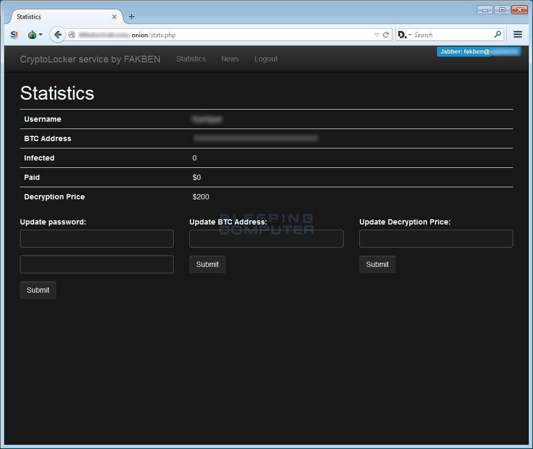Click the $200 decryption price value
Viewport: 533px width, 449px height.
click(x=201, y=197)
